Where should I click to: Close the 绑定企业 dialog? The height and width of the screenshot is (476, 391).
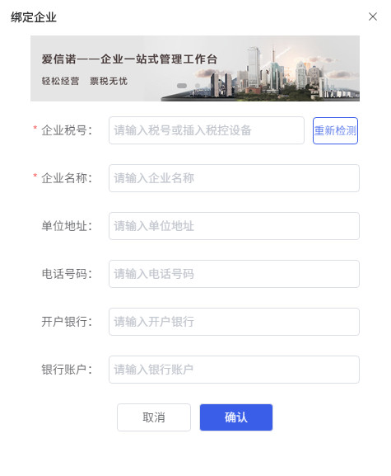(373, 16)
